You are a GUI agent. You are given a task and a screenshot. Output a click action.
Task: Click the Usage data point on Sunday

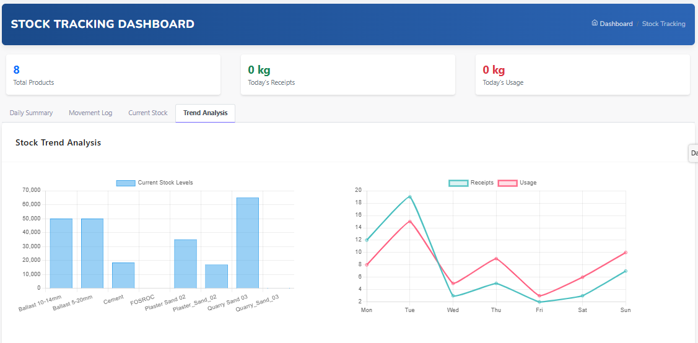(626, 253)
